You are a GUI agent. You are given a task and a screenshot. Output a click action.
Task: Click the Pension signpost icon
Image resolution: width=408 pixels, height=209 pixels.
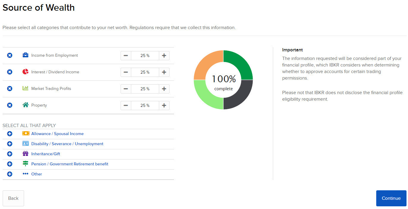pos(26,164)
